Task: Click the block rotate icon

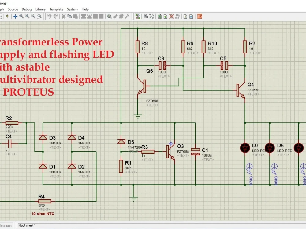Action: pos(95,16)
